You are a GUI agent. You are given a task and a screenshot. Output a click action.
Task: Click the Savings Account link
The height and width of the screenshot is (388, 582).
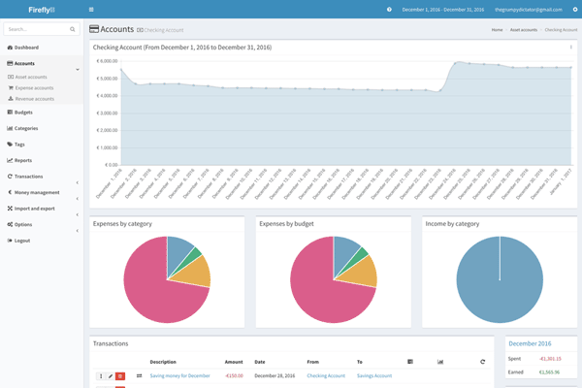pyautogui.click(x=374, y=375)
